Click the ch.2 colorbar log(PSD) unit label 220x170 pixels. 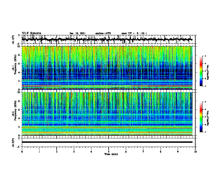coord(208,118)
